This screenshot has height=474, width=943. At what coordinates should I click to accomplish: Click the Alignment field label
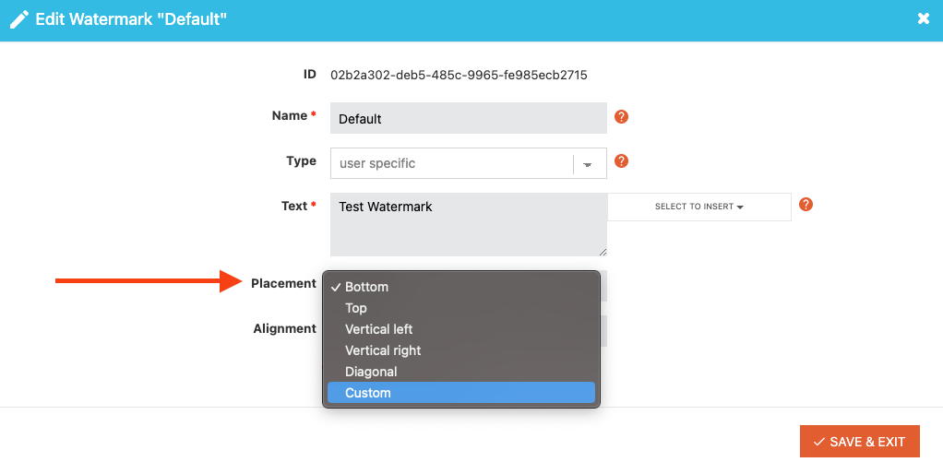point(284,328)
